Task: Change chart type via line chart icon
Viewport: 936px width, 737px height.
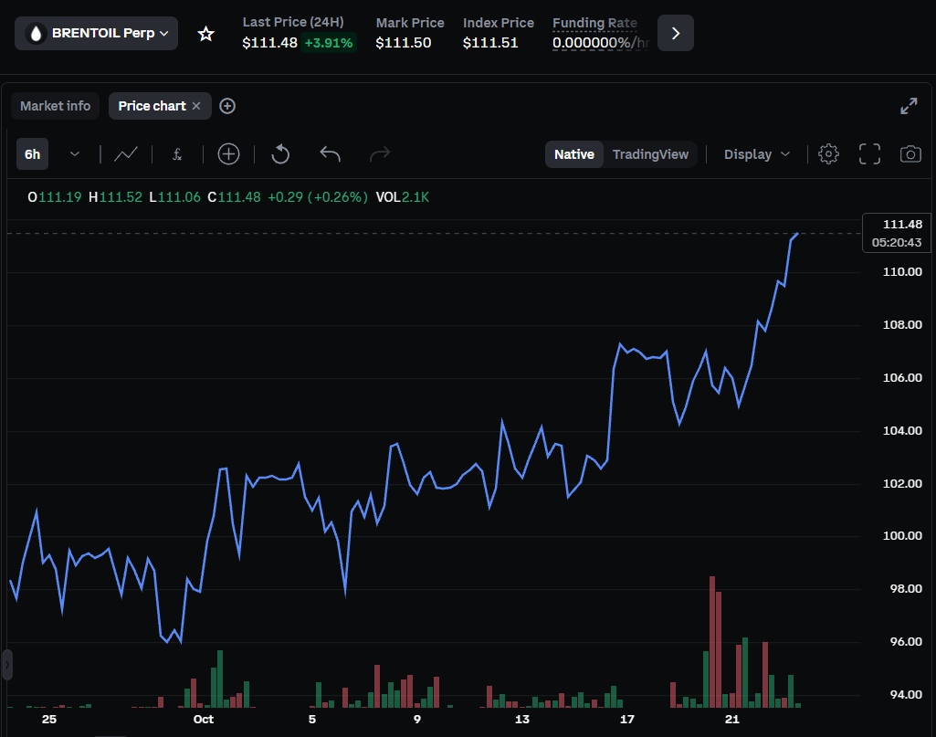Action: [126, 154]
